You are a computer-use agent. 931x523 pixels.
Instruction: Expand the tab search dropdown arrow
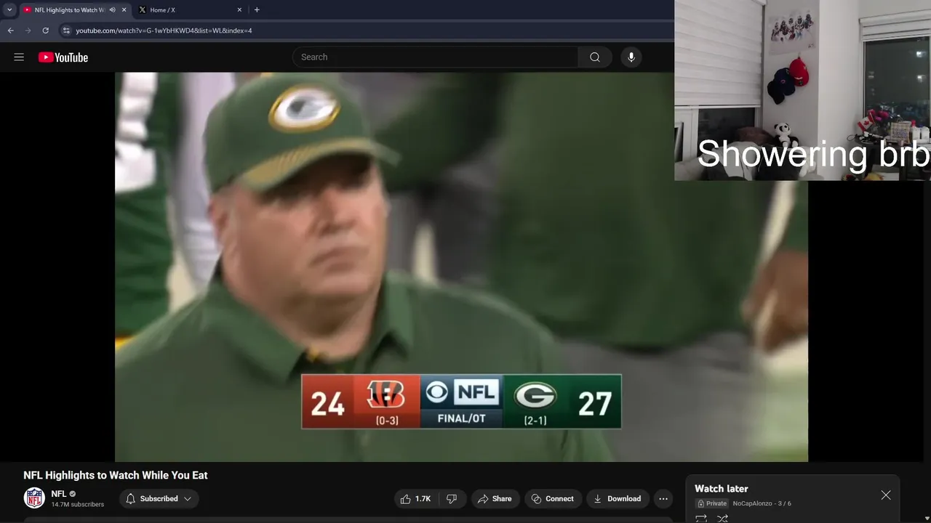tap(9, 10)
